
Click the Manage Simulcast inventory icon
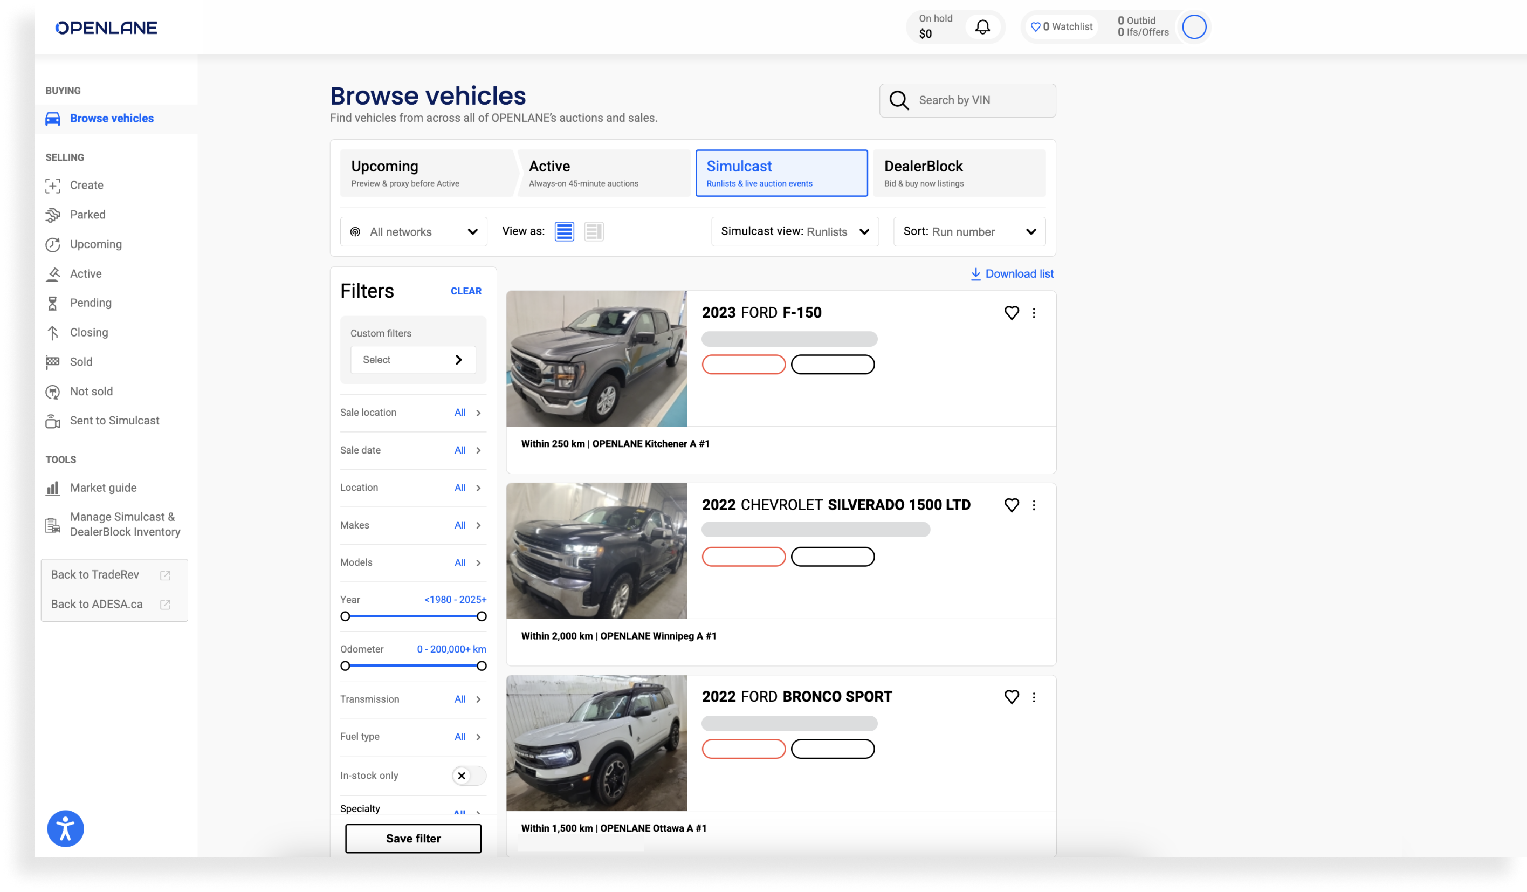(53, 525)
